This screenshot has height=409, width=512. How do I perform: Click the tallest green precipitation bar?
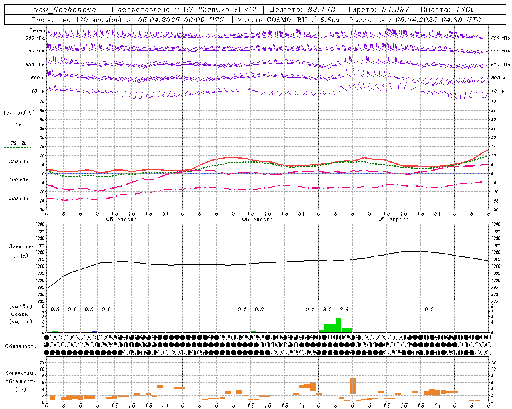(338, 325)
